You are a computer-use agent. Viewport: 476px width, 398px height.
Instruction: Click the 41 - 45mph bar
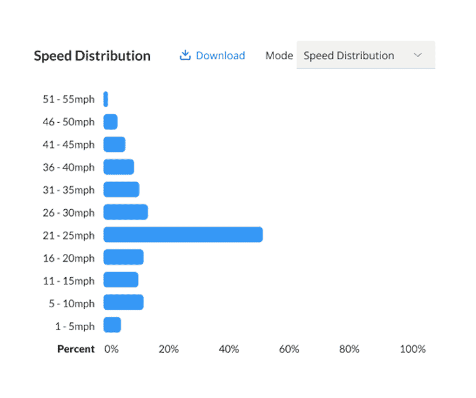coord(114,145)
